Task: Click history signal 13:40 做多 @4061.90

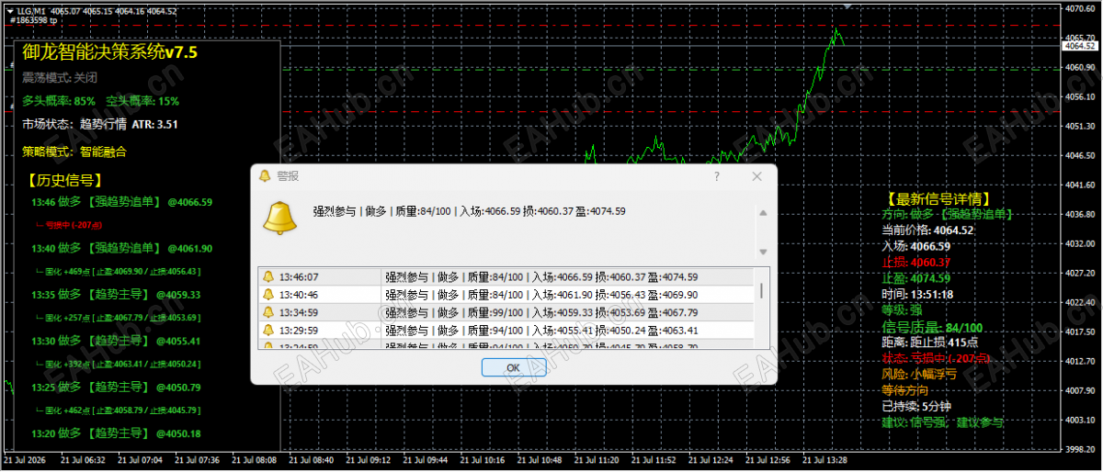Action: 121,248
